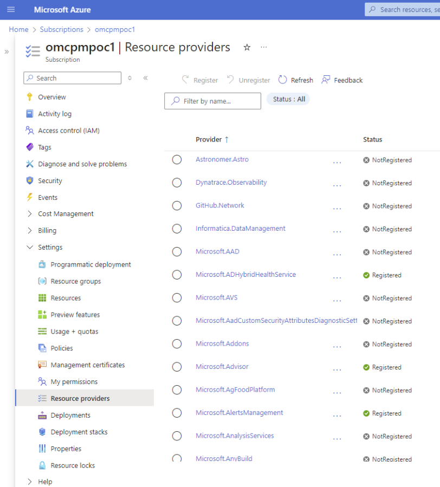The image size is (440, 487).
Task: Select the radio button for Microsoft.AAD
Action: (177, 251)
